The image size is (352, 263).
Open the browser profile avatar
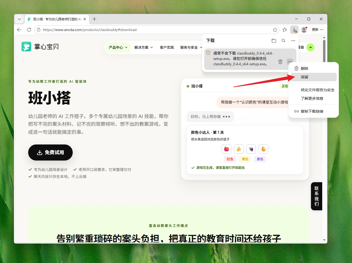tap(304, 30)
